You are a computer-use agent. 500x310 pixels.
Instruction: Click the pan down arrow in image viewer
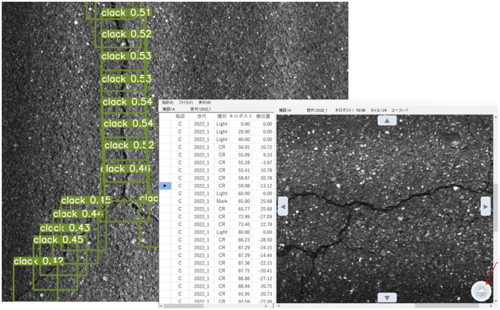[x=387, y=297]
